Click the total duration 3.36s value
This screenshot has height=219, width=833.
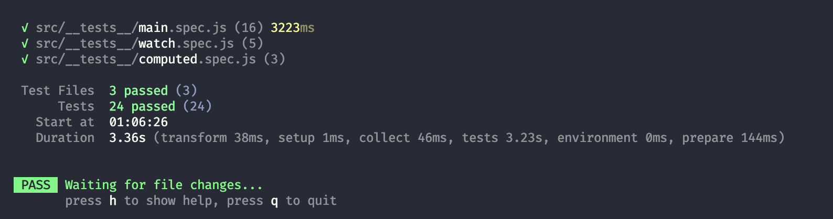click(x=127, y=138)
